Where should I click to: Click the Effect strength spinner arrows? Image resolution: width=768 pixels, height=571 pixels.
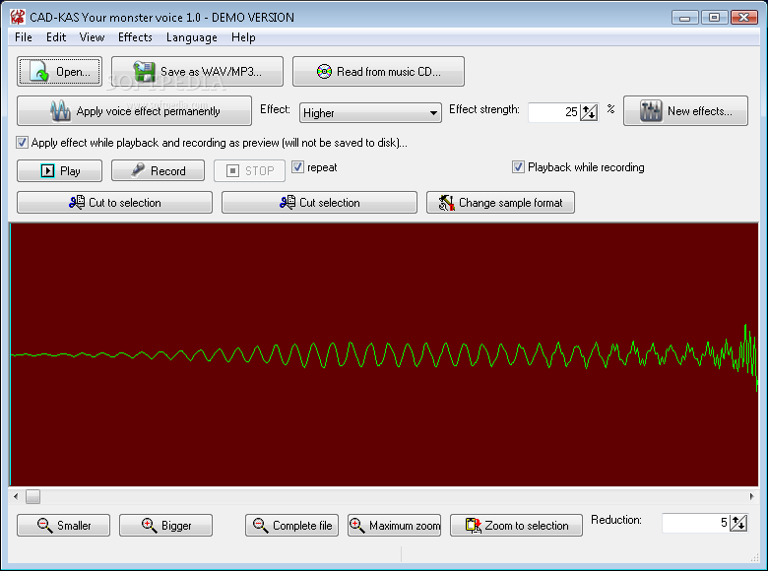[x=589, y=112]
